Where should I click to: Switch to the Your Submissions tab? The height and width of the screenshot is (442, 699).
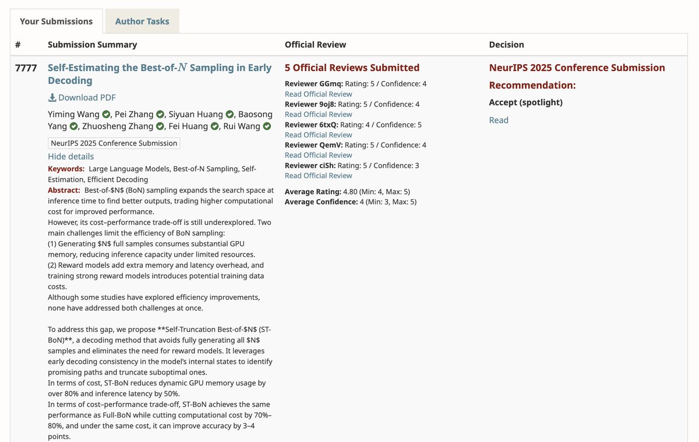coord(57,21)
